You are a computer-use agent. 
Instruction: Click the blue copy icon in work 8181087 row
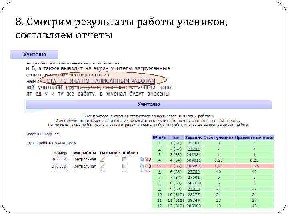(x=142, y=166)
